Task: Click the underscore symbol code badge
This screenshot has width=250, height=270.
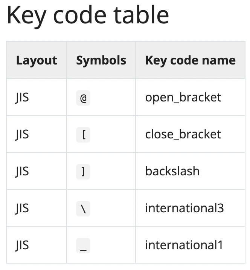Action: (83, 245)
